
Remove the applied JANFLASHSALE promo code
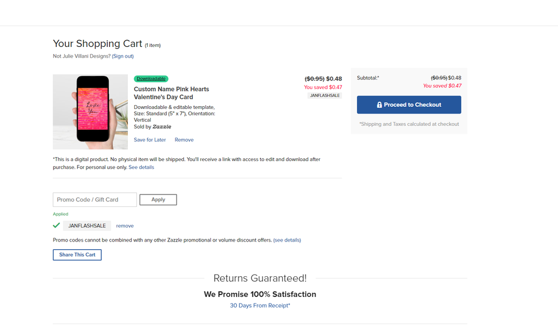(125, 226)
